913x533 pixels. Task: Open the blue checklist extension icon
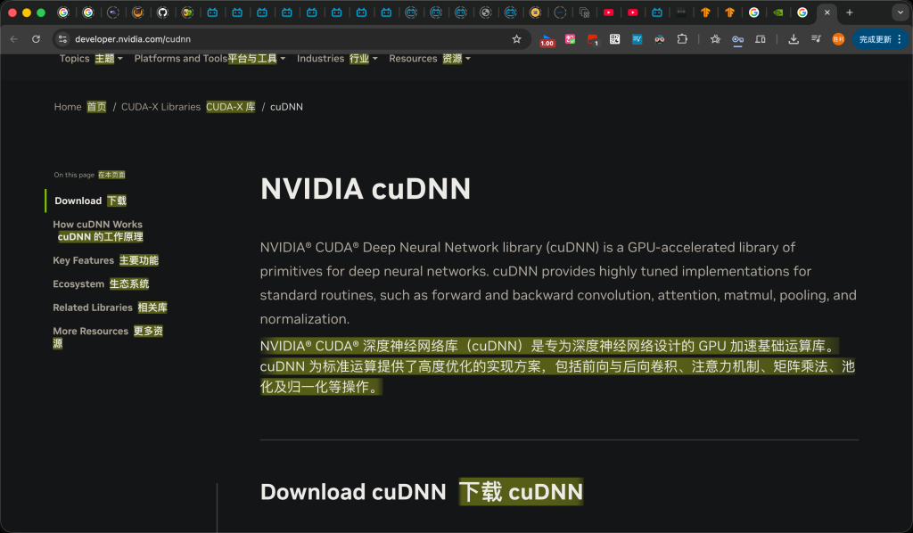tap(637, 39)
